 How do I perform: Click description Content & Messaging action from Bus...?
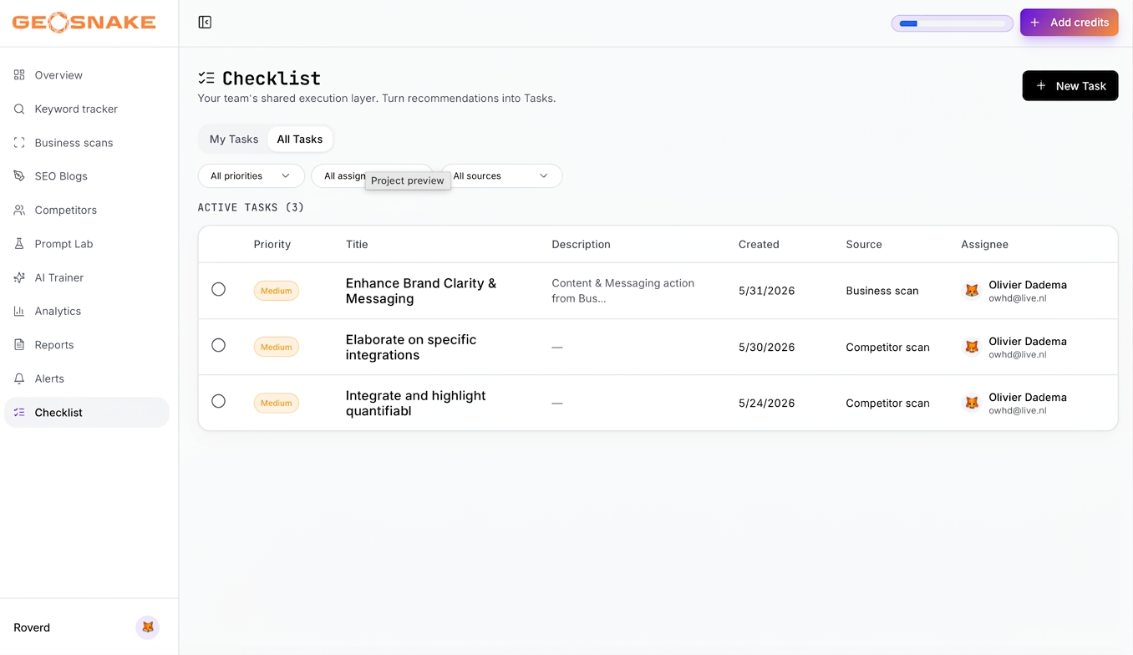tap(623, 291)
